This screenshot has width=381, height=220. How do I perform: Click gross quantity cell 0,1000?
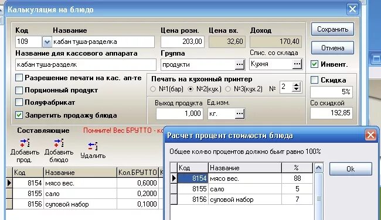click(138, 204)
